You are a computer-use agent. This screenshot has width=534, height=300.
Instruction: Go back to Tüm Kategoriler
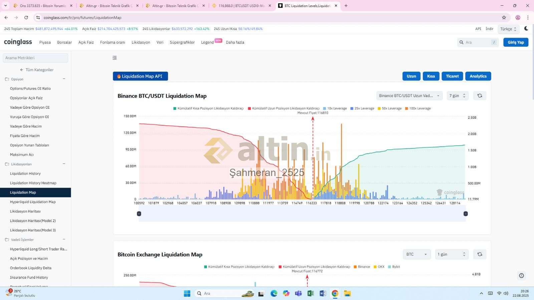(x=36, y=70)
